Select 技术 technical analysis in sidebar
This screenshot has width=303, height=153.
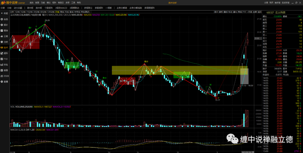coord(4,47)
